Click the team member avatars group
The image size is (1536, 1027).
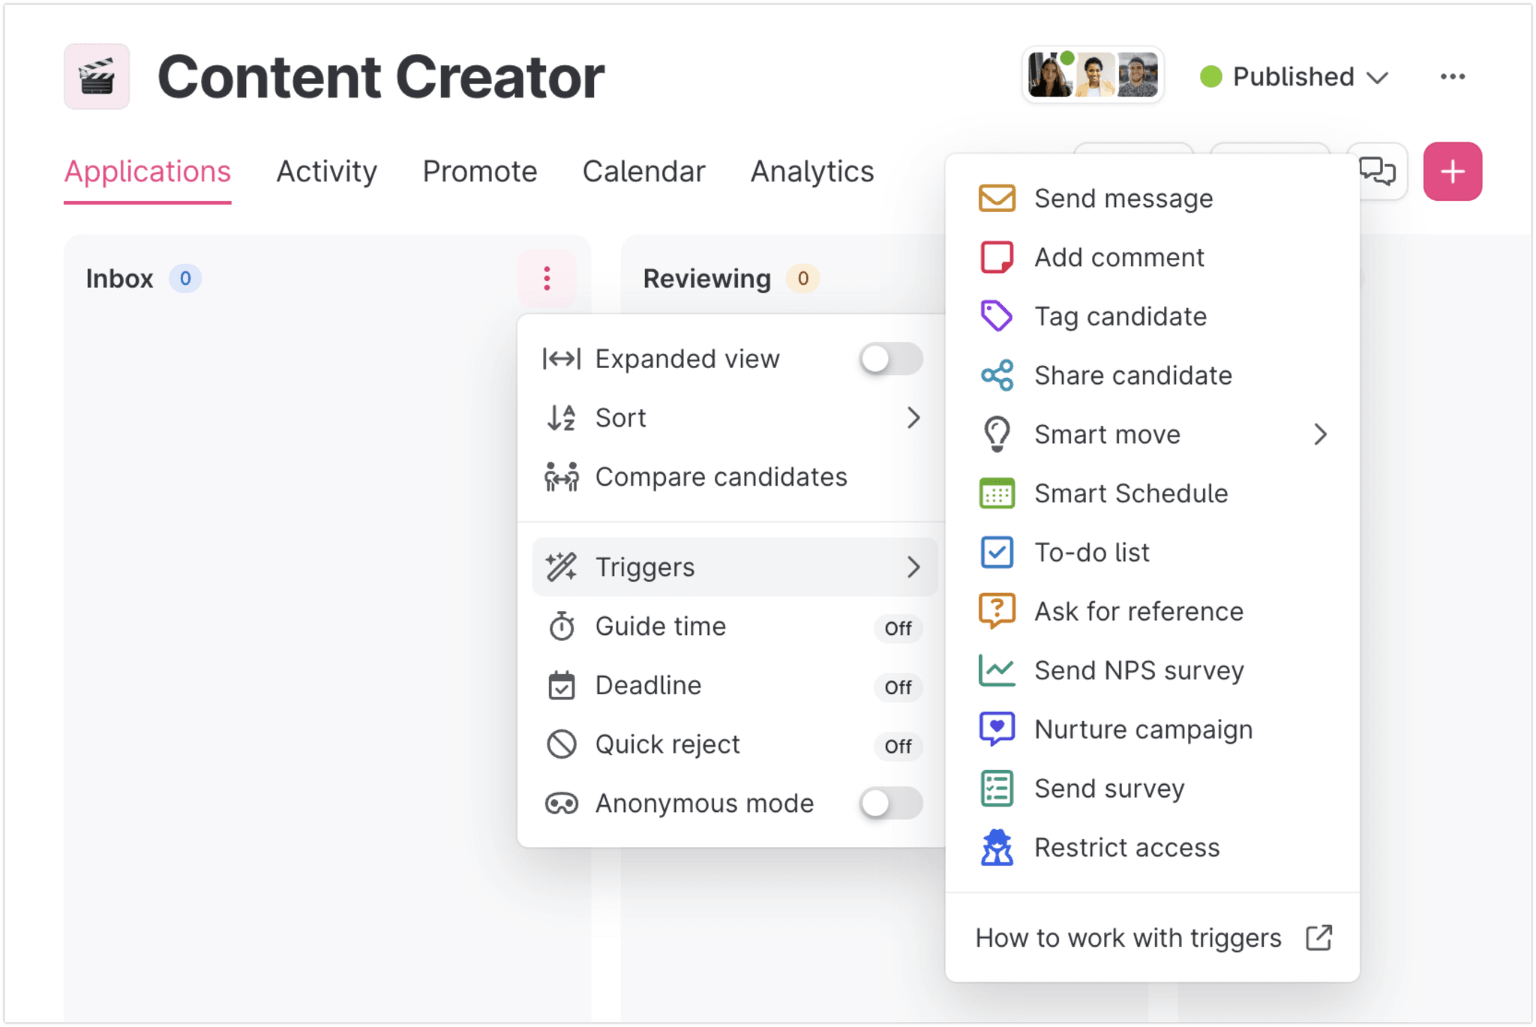[x=1093, y=75]
